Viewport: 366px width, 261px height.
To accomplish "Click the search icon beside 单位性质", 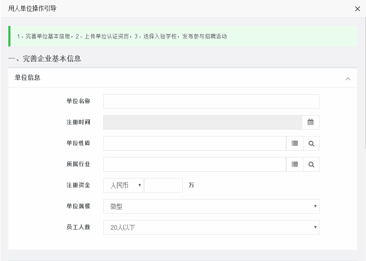I will click(x=312, y=143).
